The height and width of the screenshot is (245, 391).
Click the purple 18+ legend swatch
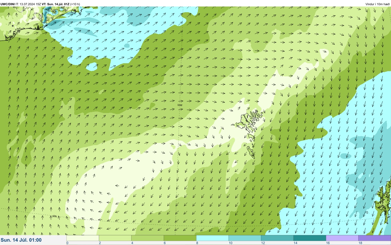click(x=375, y=238)
